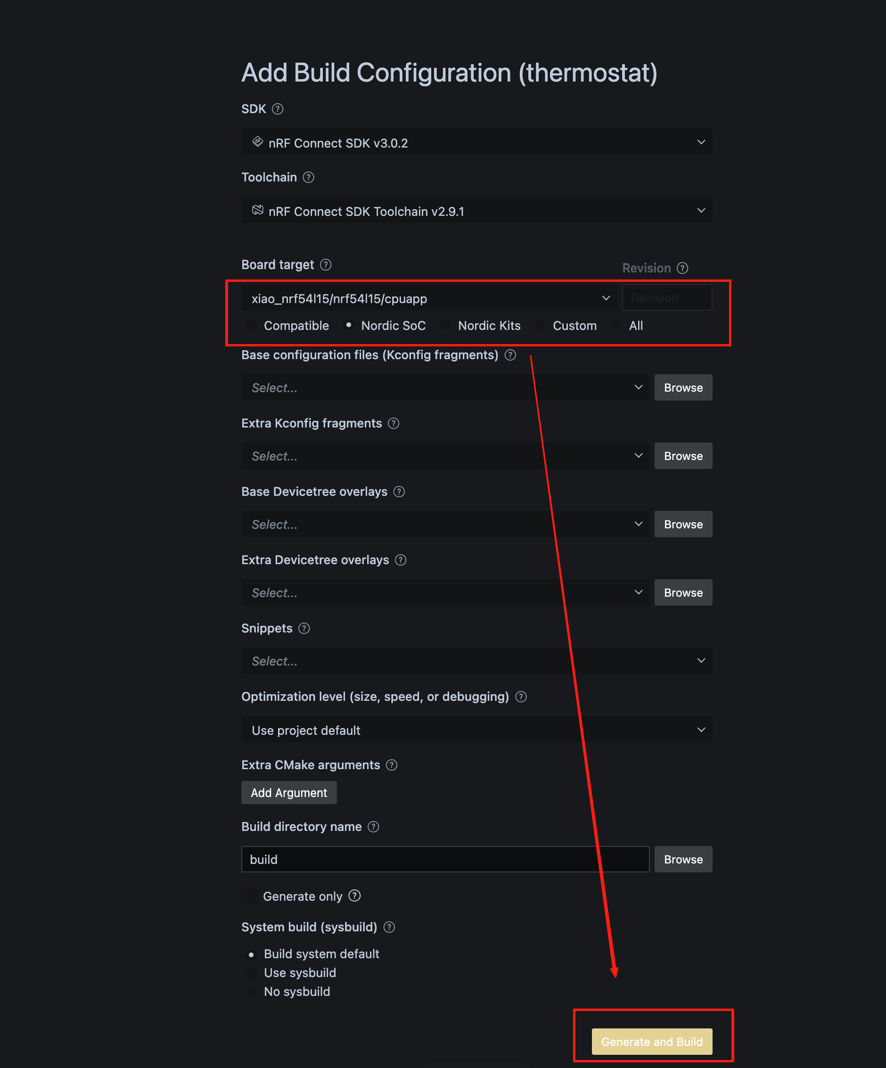Open the Board target xiao_nrf54l15 dropdown
Image resolution: width=886 pixels, height=1068 pixels.
429,298
